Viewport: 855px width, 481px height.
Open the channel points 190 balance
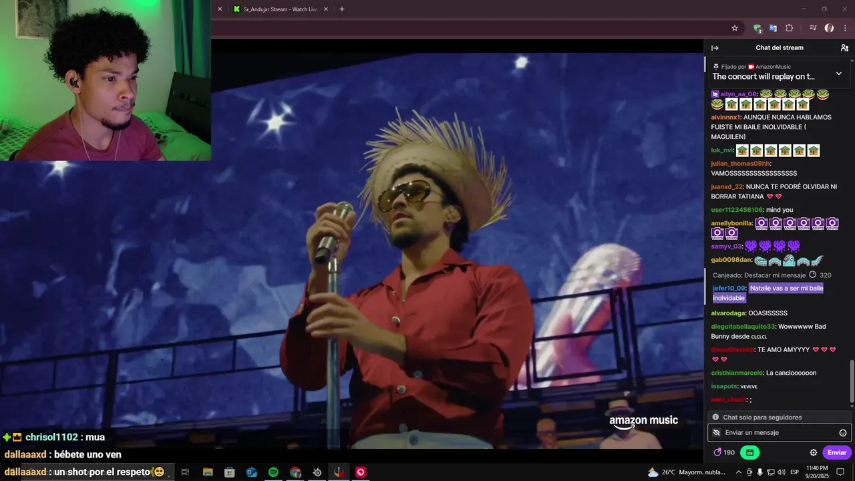coord(724,452)
